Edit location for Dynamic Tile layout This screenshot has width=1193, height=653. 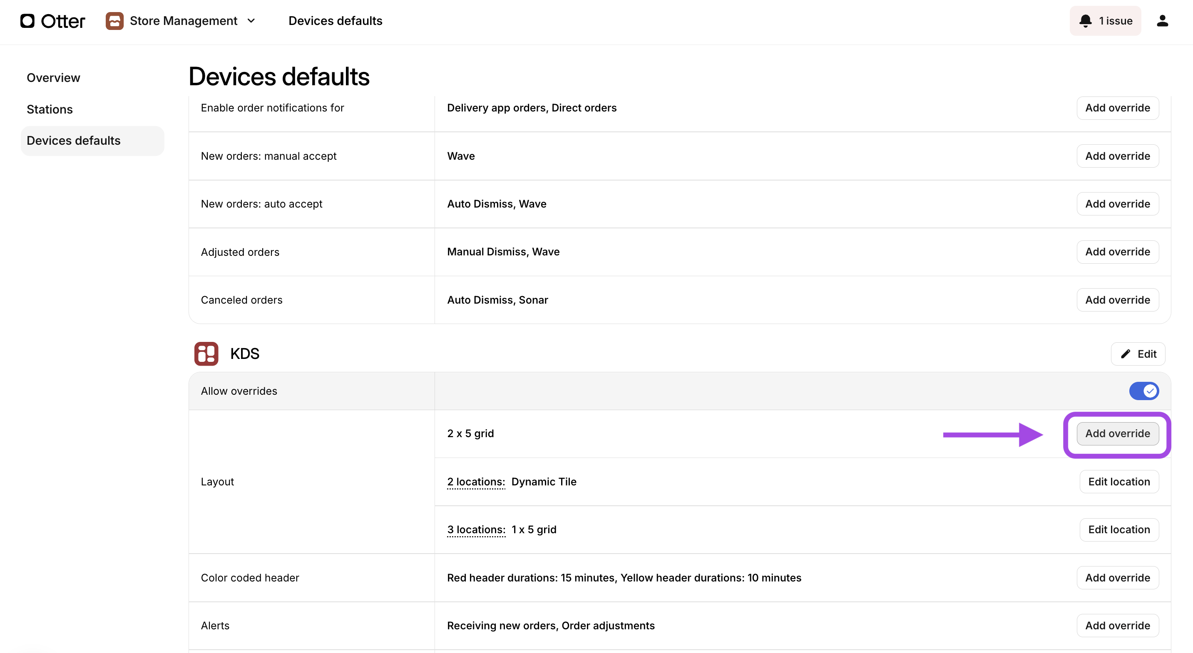[x=1118, y=482]
